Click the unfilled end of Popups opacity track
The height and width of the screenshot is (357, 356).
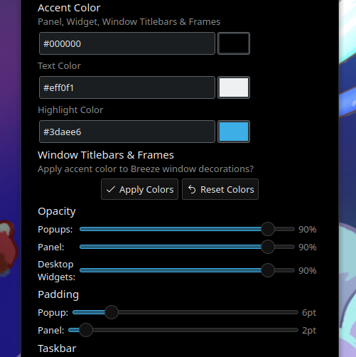(285, 229)
